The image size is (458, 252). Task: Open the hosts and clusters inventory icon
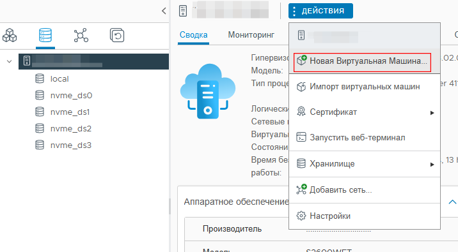pyautogui.click(x=10, y=36)
